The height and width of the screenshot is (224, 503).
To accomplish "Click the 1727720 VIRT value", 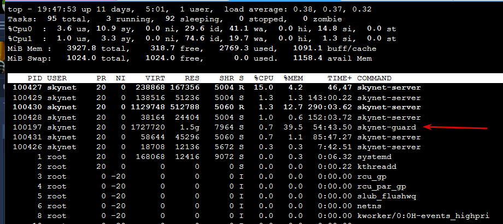I will 148,127.
